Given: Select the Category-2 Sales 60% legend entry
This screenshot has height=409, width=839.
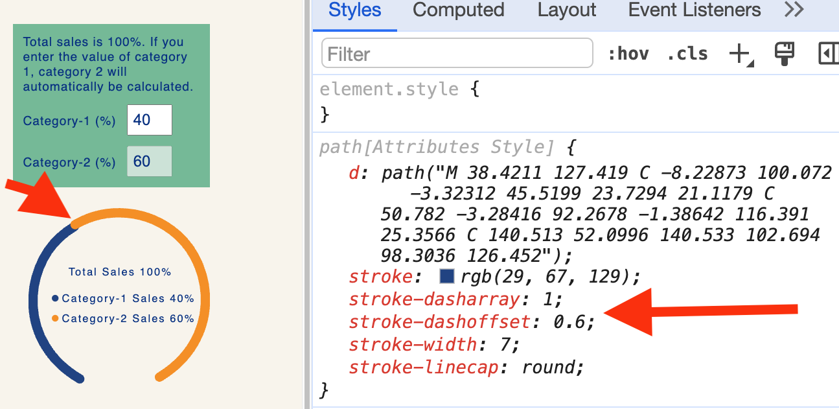Looking at the screenshot, I should click(123, 319).
